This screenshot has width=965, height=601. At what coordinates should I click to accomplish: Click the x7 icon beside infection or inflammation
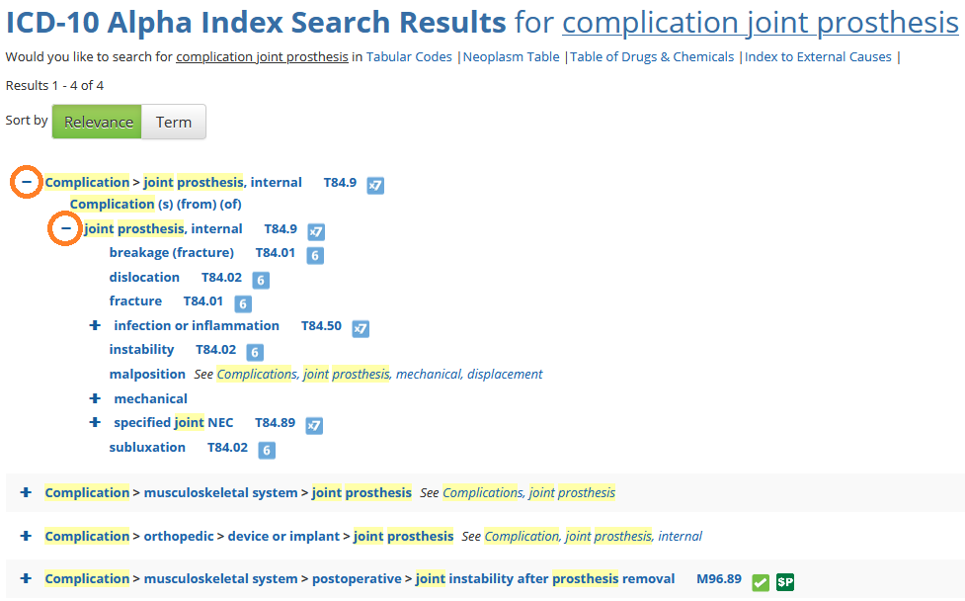pos(361,328)
